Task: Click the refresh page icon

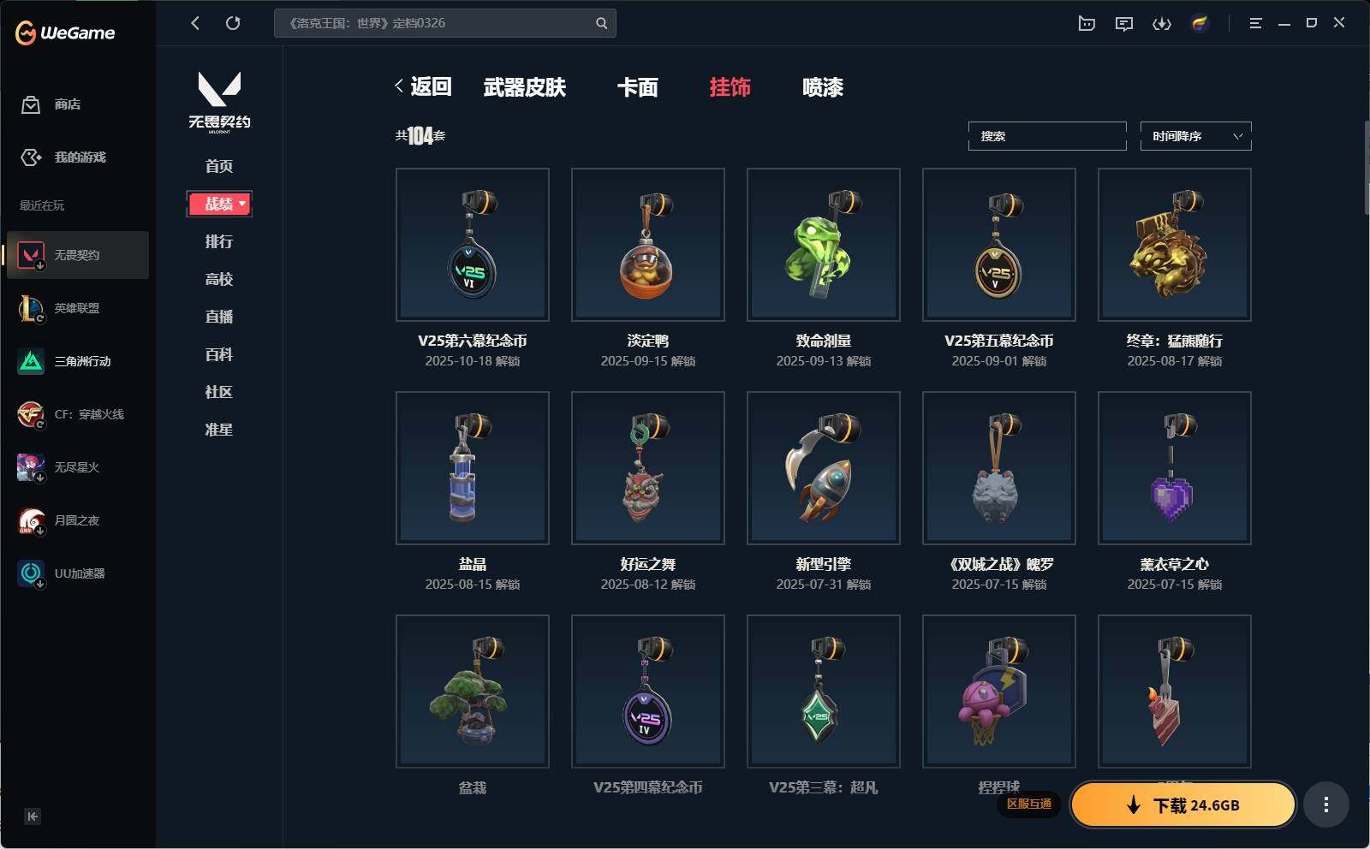Action: click(x=233, y=23)
